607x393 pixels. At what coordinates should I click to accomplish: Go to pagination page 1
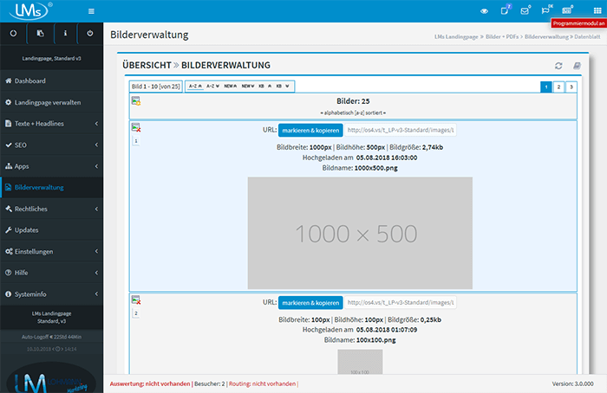point(546,87)
